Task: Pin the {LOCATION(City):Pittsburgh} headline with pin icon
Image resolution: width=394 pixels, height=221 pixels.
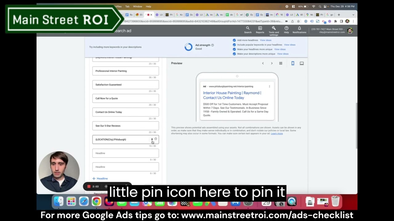Action: tap(152, 139)
